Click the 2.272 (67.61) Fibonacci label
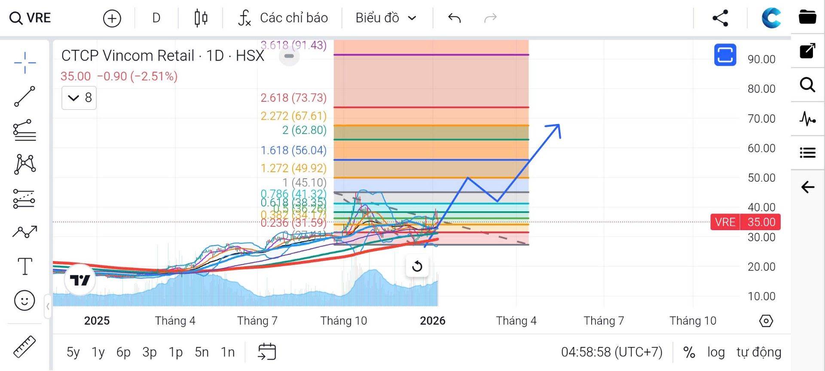This screenshot has width=825, height=371. tap(293, 116)
